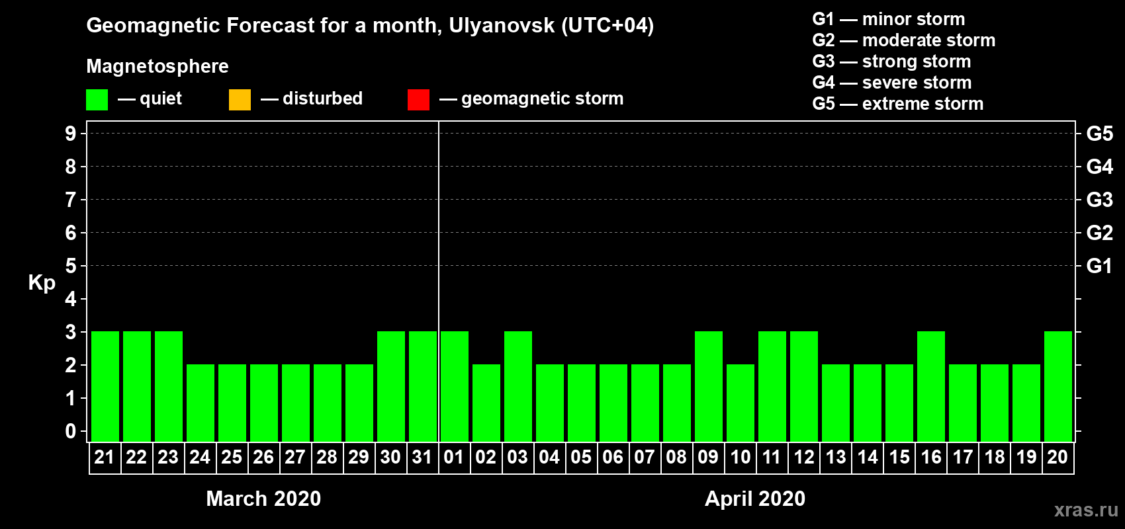
Task: Click the 'G1 — minor storm' legend line
Action: point(888,19)
